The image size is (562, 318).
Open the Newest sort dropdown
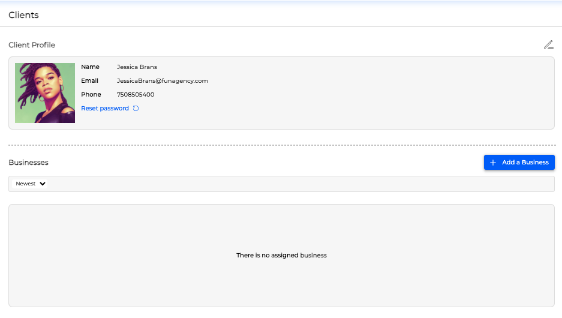pyautogui.click(x=30, y=184)
